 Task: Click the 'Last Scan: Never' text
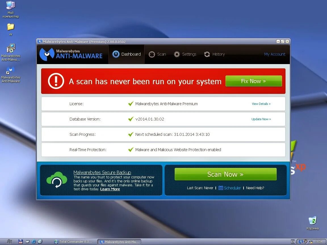pos(200,188)
